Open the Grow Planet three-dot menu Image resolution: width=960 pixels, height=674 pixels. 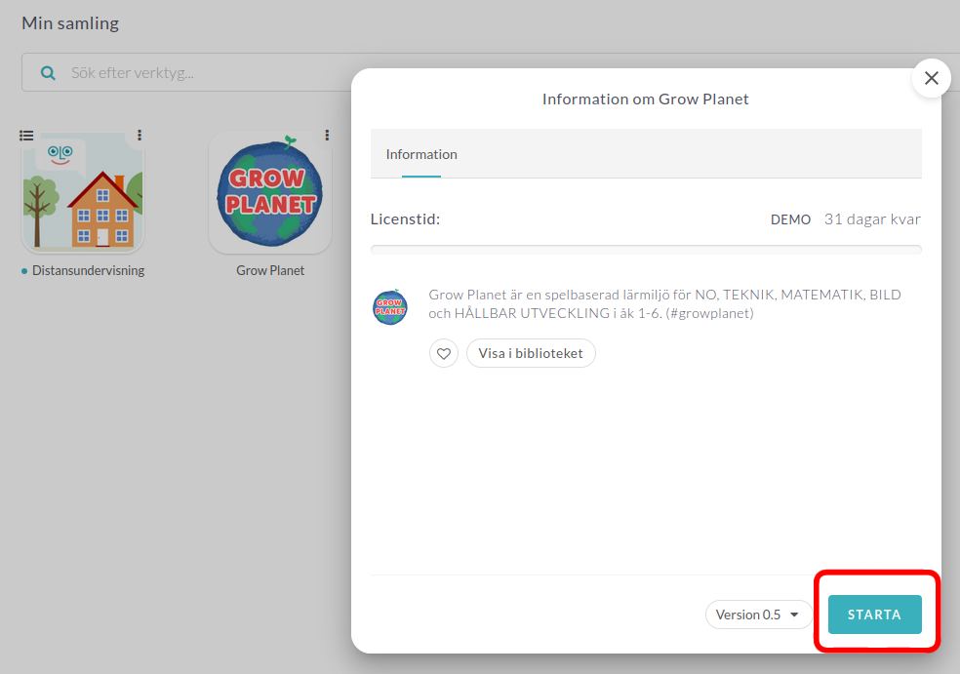tap(327, 135)
